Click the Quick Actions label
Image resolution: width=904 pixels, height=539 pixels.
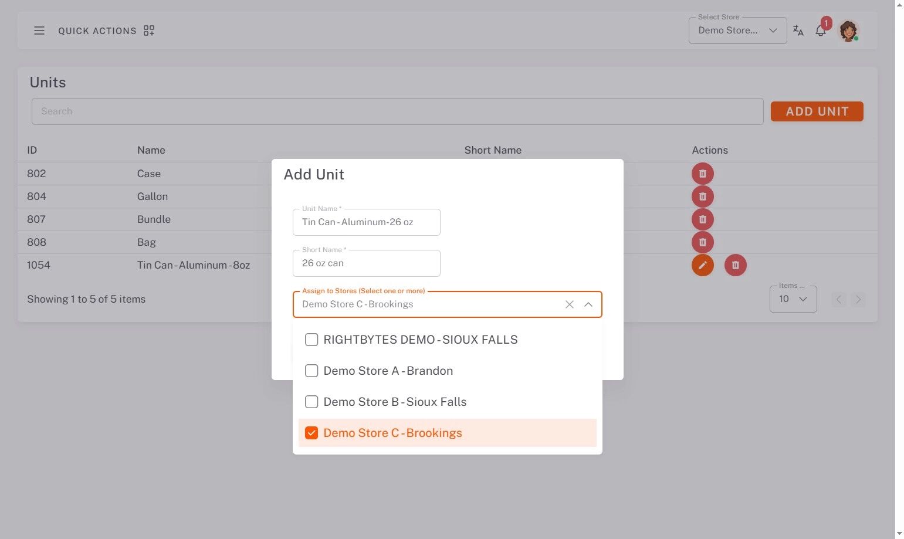[97, 30]
